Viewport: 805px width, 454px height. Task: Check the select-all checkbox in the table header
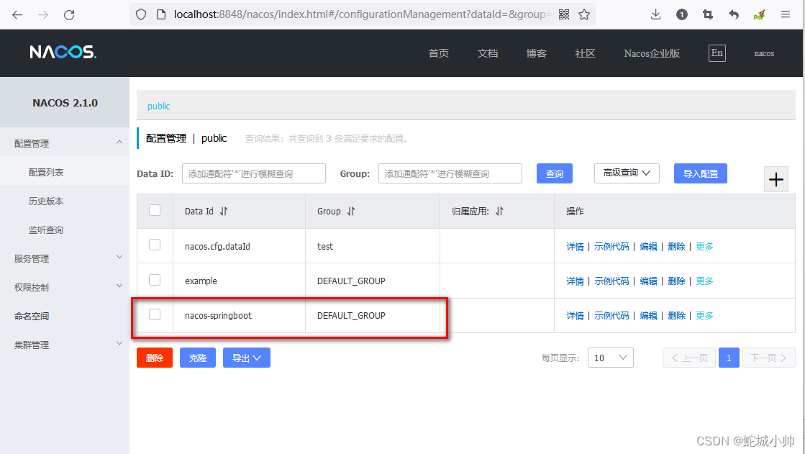pos(155,208)
